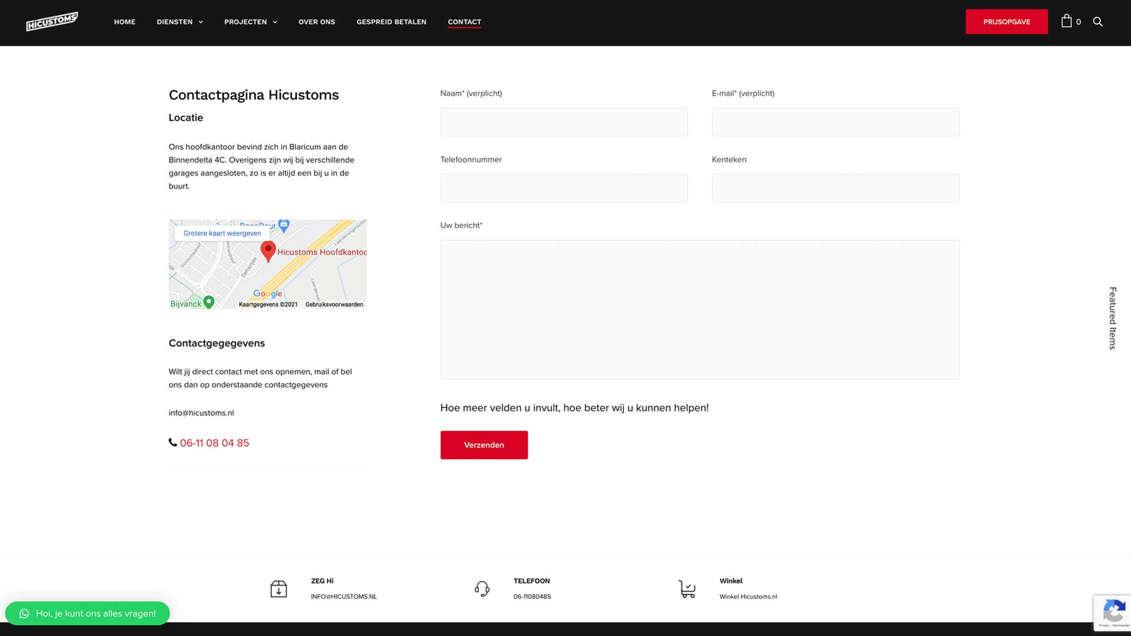Click the Prijsopgave button

click(1006, 22)
